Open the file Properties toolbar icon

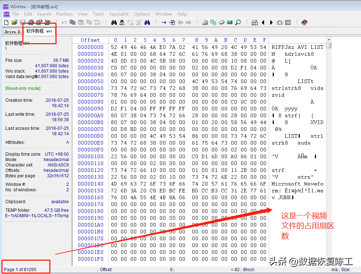(x=39, y=22)
